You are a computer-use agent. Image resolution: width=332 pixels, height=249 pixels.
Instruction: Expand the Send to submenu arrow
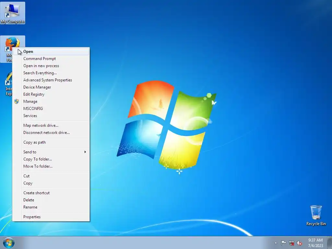85,152
